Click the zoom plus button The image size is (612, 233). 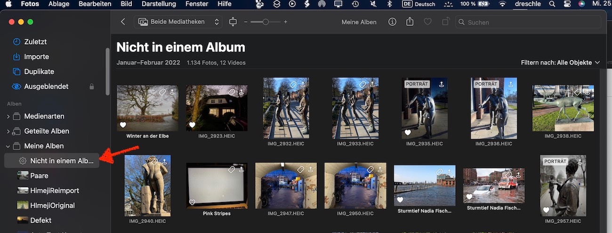285,22
